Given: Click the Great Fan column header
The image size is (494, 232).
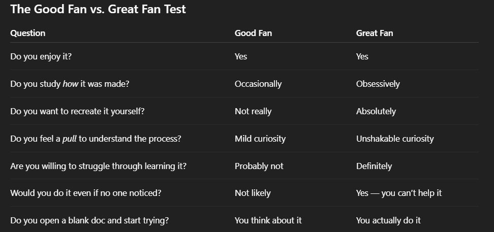Looking at the screenshot, I should click(x=375, y=33).
